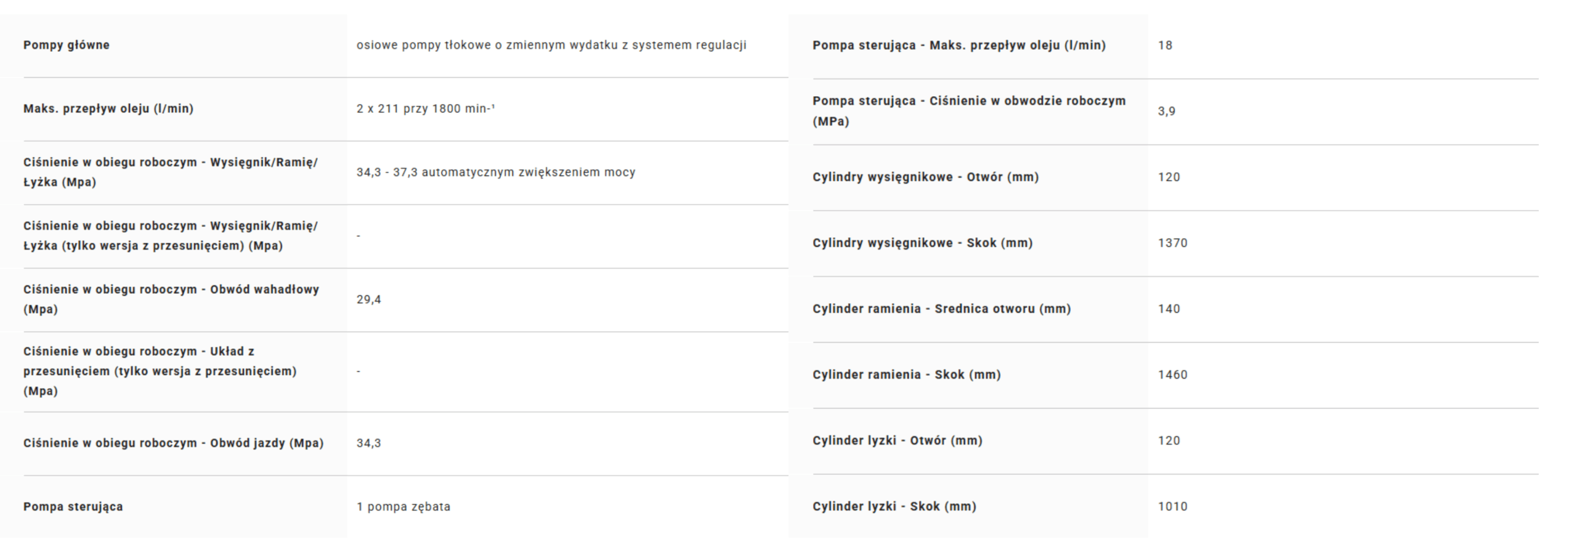Image resolution: width=1577 pixels, height=552 pixels.
Task: Click the "Pompa sterująca" label in left table
Action: click(73, 506)
